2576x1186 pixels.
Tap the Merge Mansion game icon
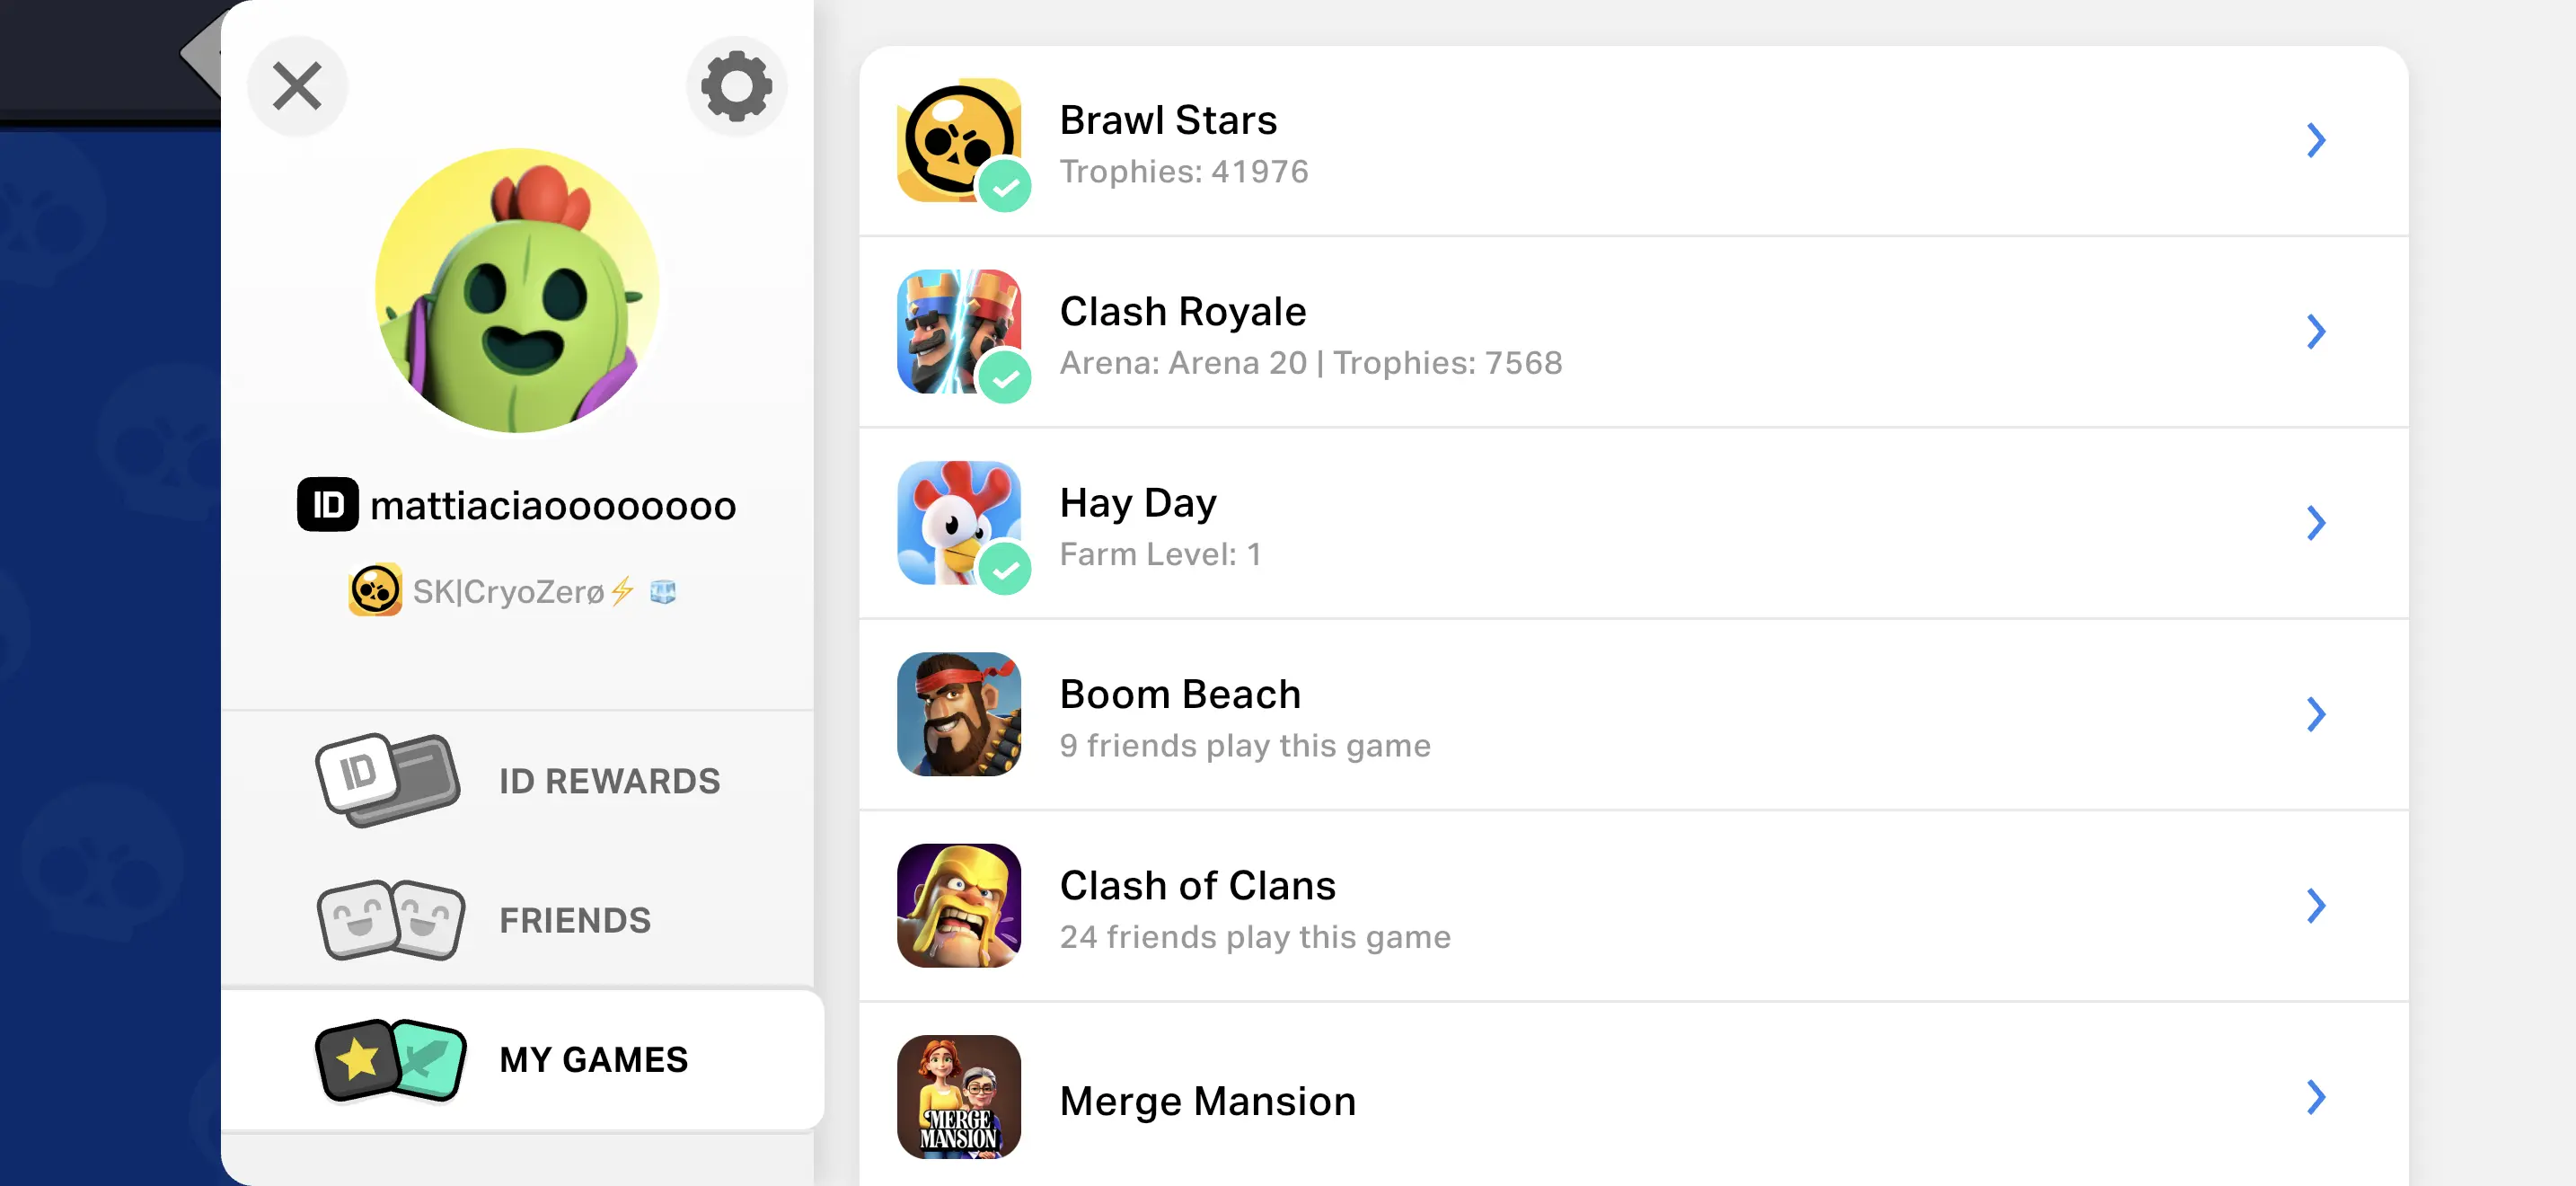click(958, 1096)
